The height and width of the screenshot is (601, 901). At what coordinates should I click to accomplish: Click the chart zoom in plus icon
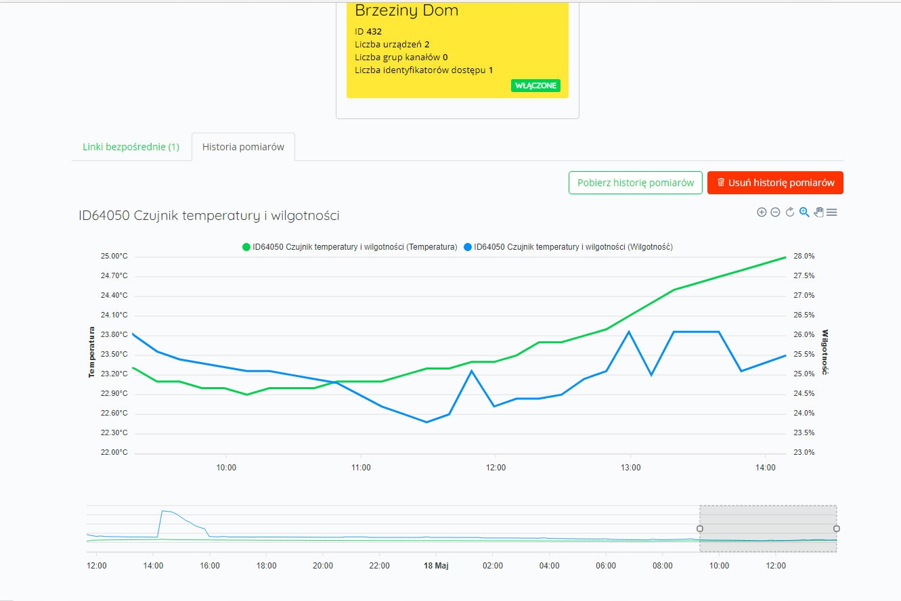pyautogui.click(x=762, y=213)
